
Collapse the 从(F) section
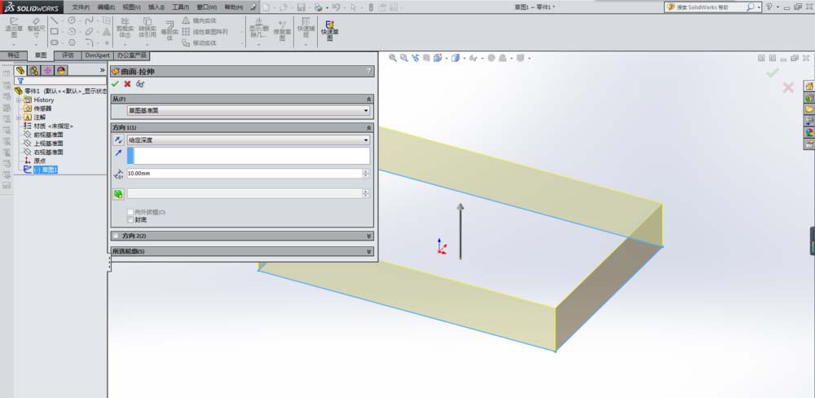pyautogui.click(x=369, y=99)
